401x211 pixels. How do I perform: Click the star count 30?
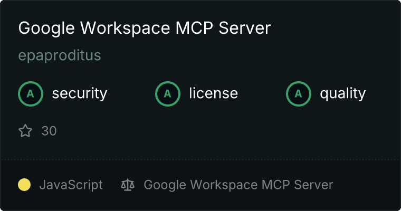(49, 131)
